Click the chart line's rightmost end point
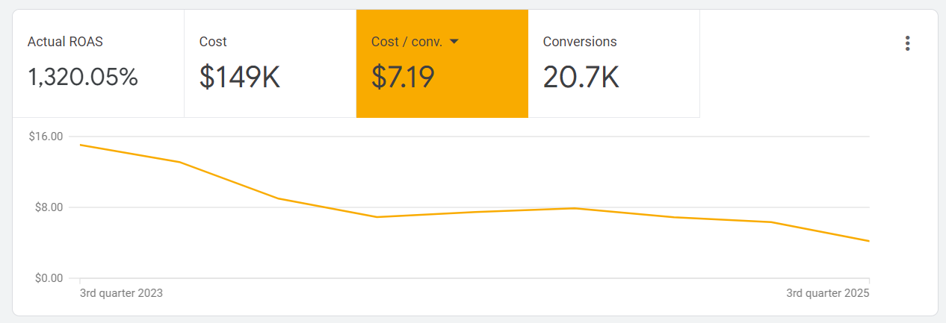Viewport: 946px width, 323px height. (x=869, y=241)
